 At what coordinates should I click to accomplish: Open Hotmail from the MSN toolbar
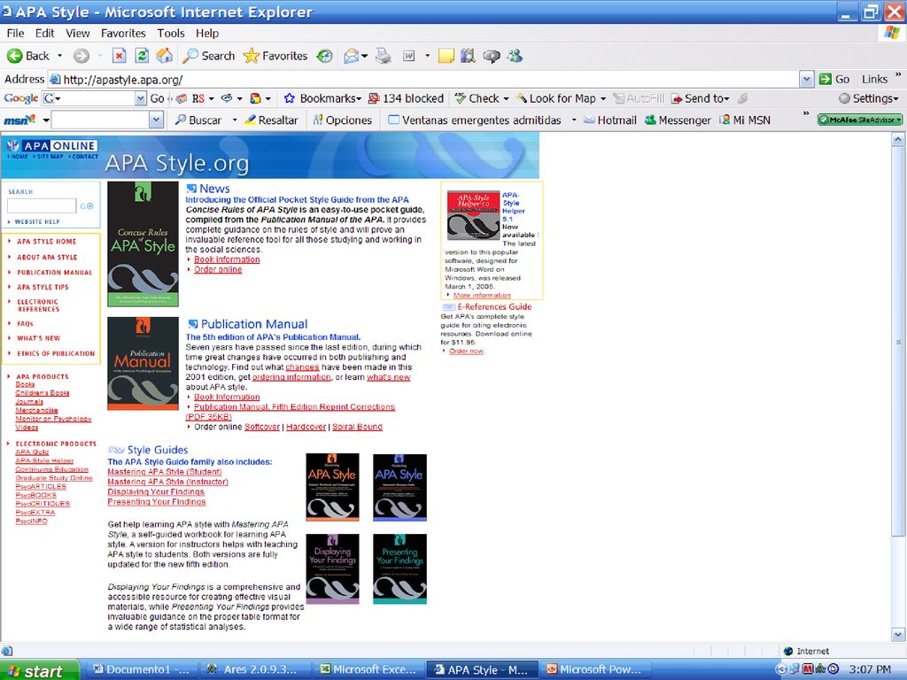(609, 120)
